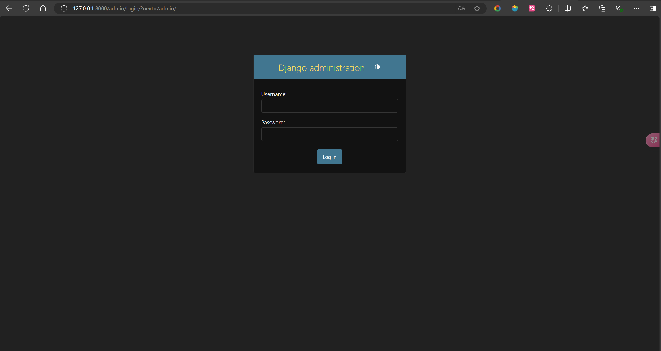Focus the Password input field
Image resolution: width=661 pixels, height=351 pixels.
[x=329, y=134]
